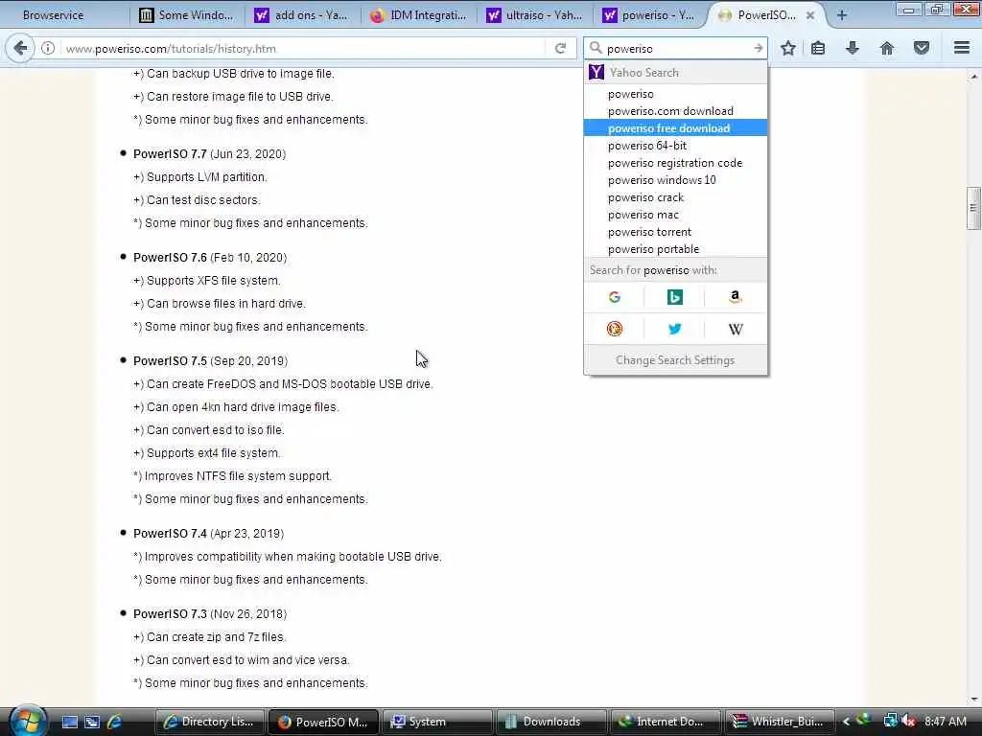Open the Windows Start orb
This screenshot has height=736, width=982.
[28, 721]
